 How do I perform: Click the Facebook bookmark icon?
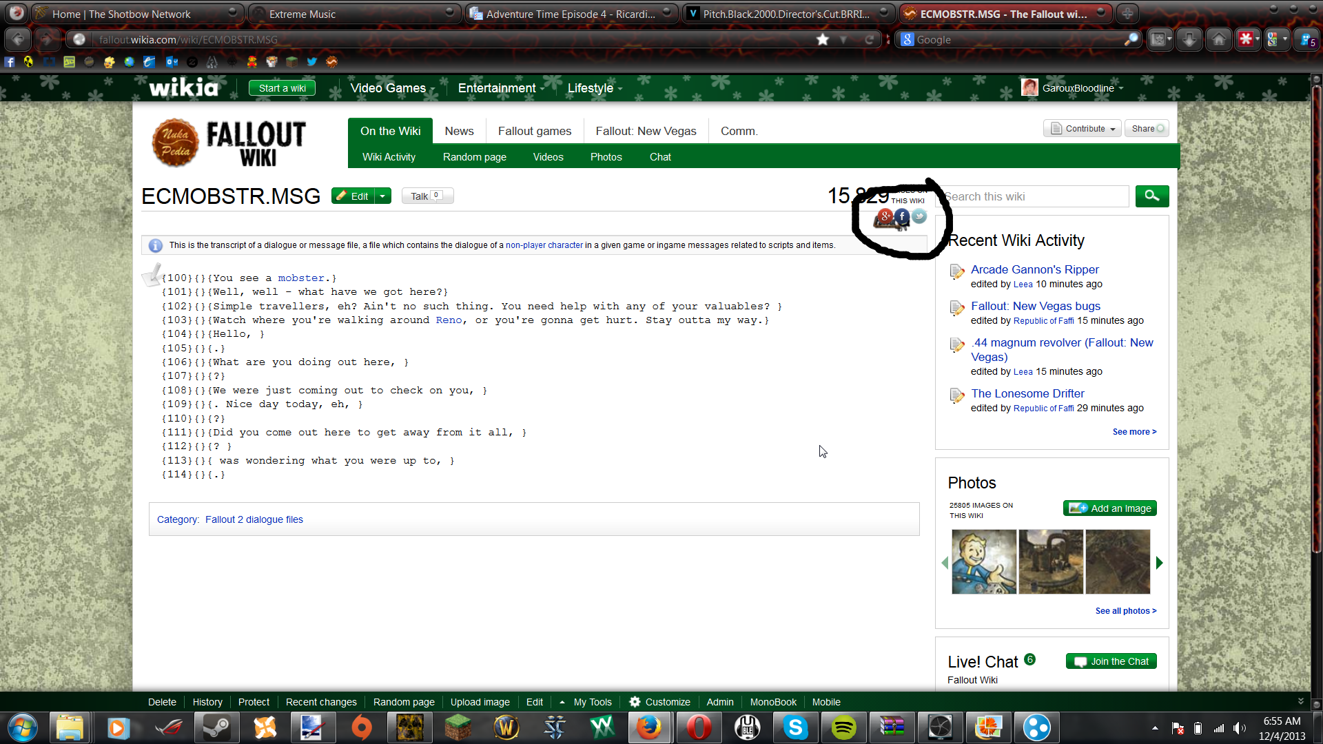pos(9,62)
